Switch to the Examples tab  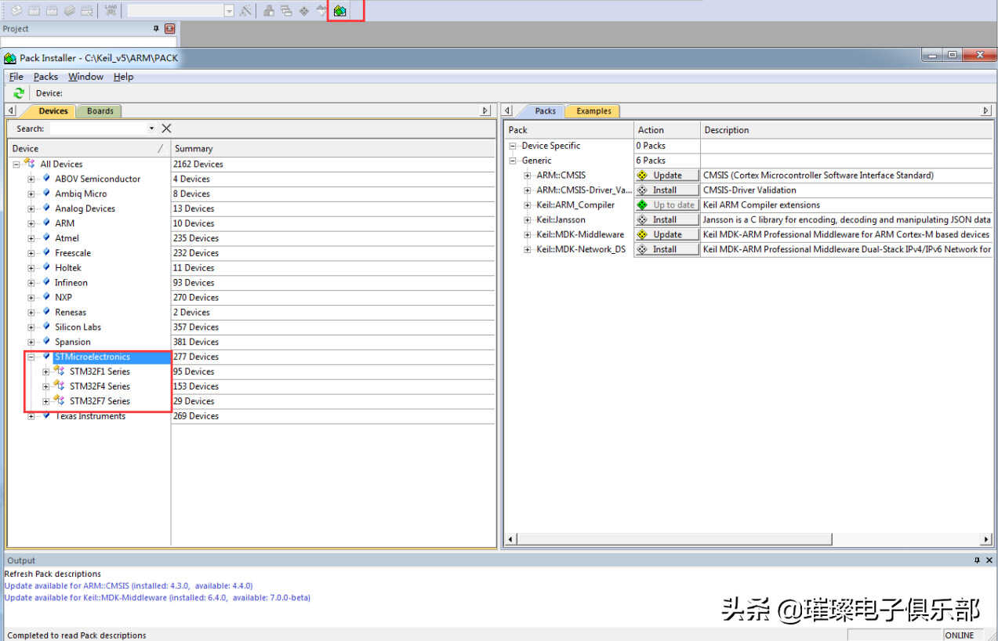(x=593, y=111)
